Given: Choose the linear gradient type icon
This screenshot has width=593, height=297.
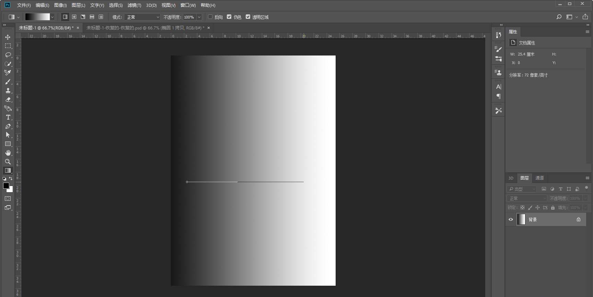Looking at the screenshot, I should 65,17.
